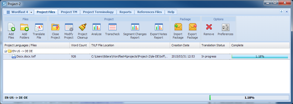Click the file's 1.18% progress bar
This screenshot has height=104, width=293.
pos(260,56)
